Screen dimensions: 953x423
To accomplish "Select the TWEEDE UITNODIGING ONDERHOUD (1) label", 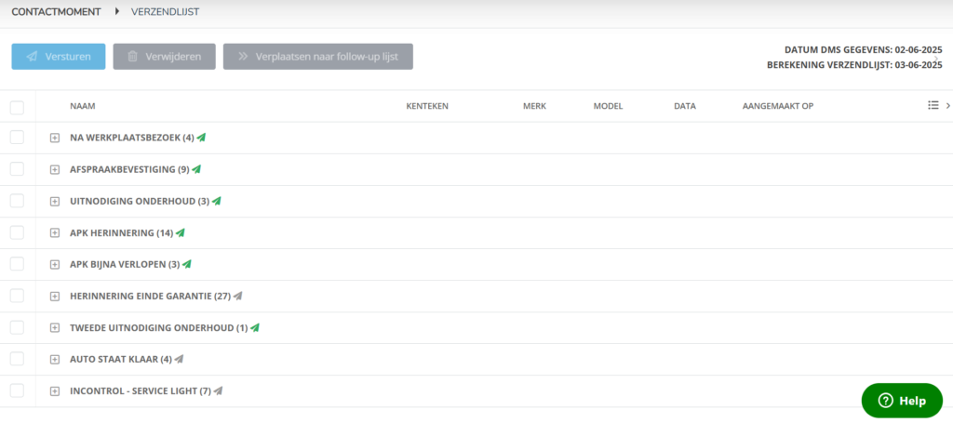I will pyautogui.click(x=159, y=328).
